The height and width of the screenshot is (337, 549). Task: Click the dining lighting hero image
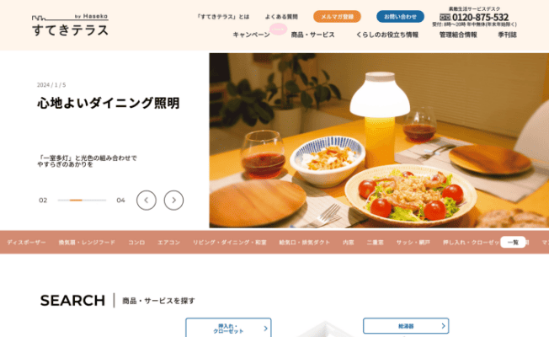[x=379, y=141]
